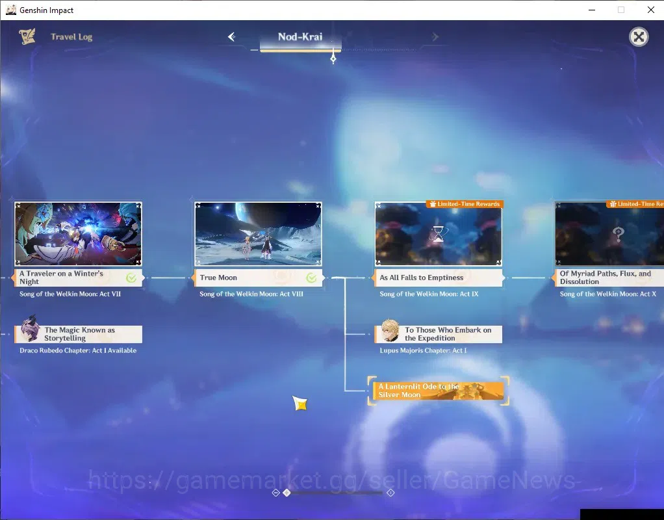Image resolution: width=664 pixels, height=520 pixels.
Task: Click completed checkmark on True Moon
Action: pos(311,278)
